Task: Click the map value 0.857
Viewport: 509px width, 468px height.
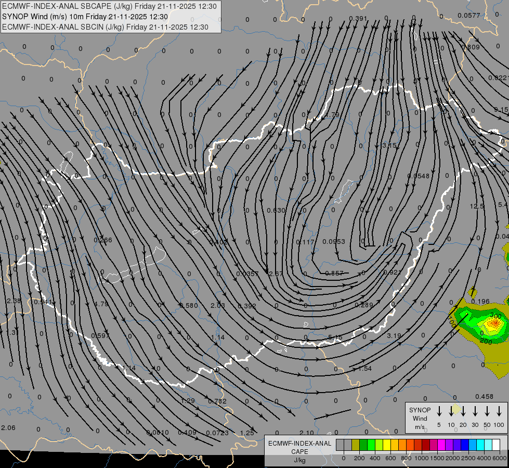Action: click(334, 273)
